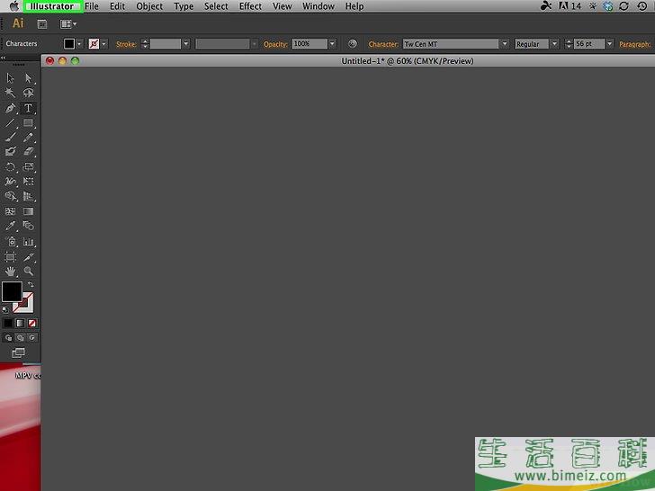Click the Character panel link

[382, 44]
